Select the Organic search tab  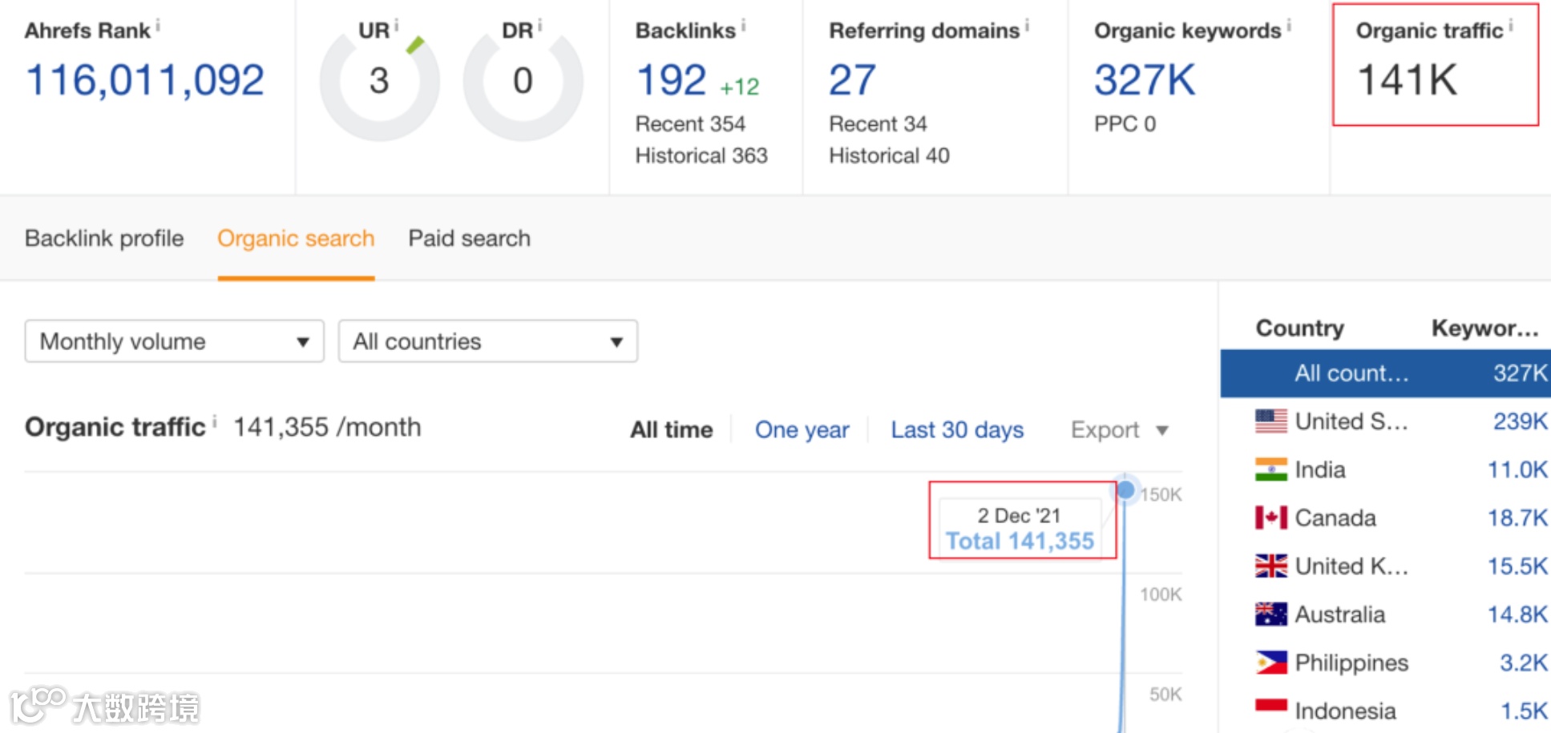click(296, 239)
